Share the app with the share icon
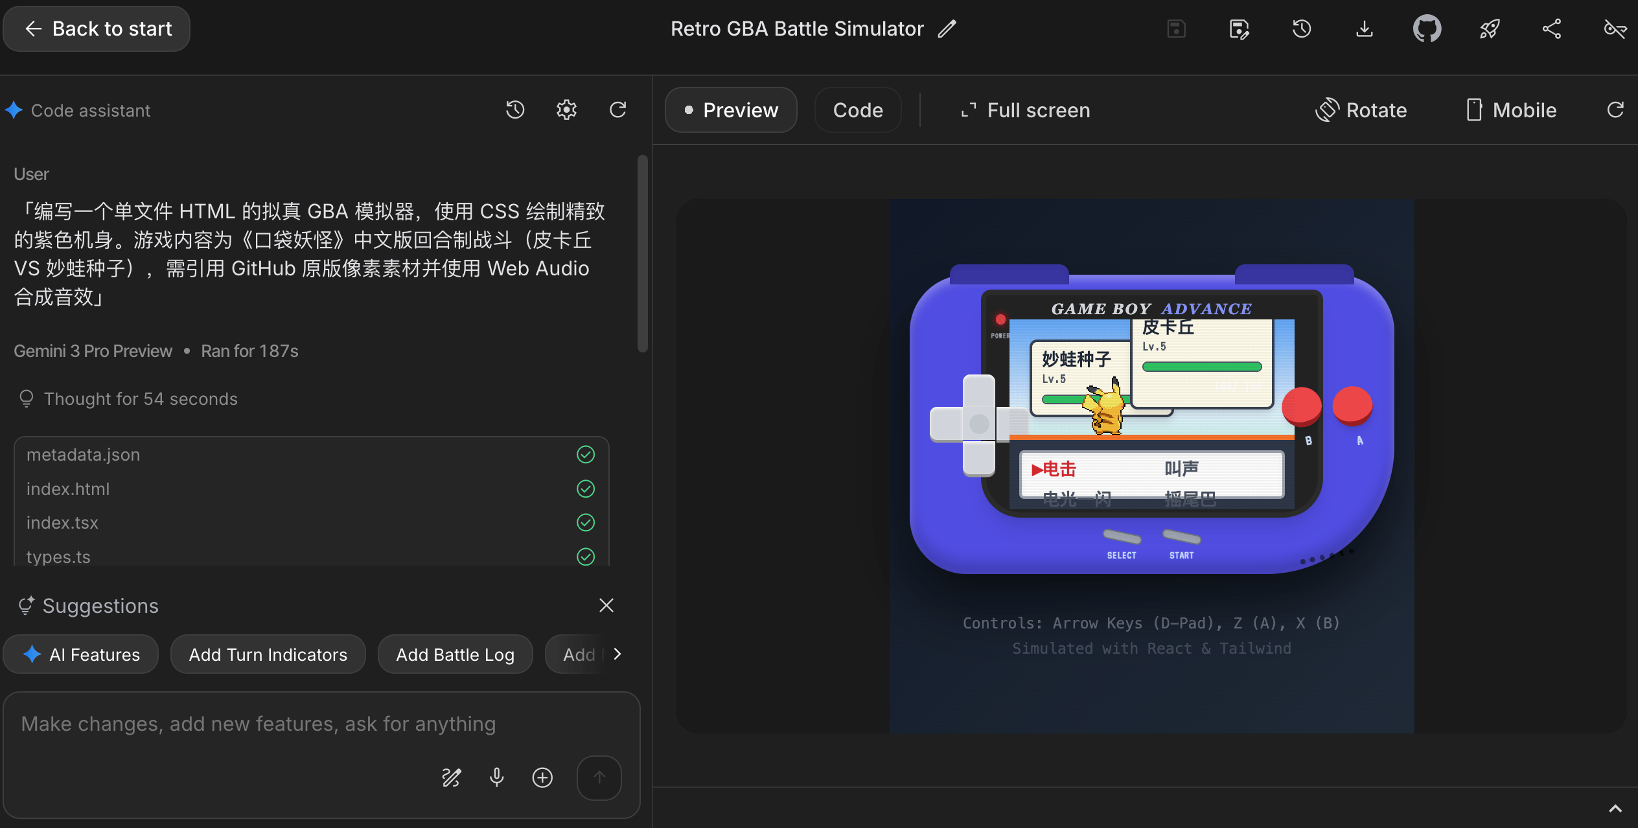 [1552, 29]
